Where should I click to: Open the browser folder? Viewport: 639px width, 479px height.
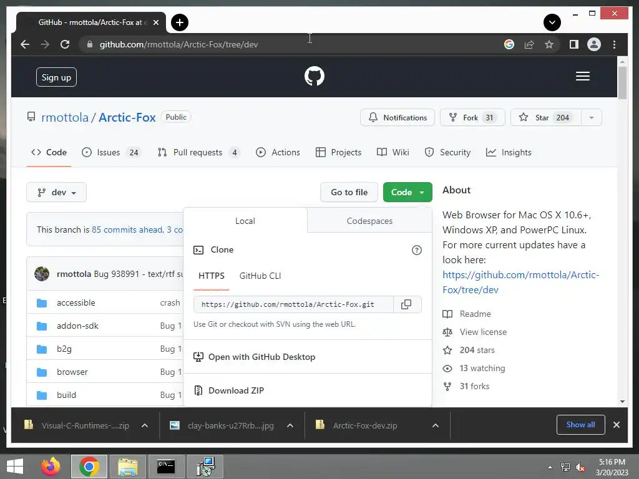pyautogui.click(x=72, y=372)
